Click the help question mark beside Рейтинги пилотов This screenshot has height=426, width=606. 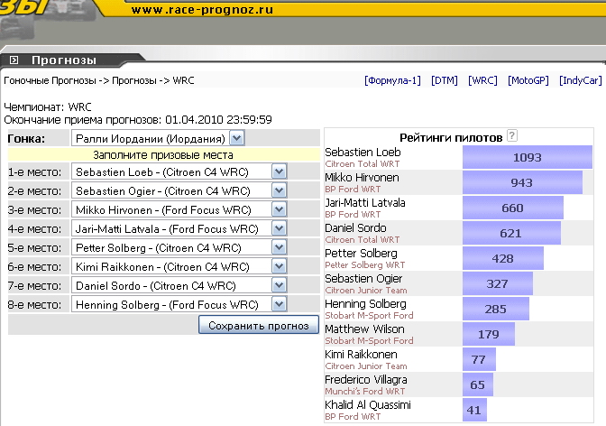(x=511, y=135)
